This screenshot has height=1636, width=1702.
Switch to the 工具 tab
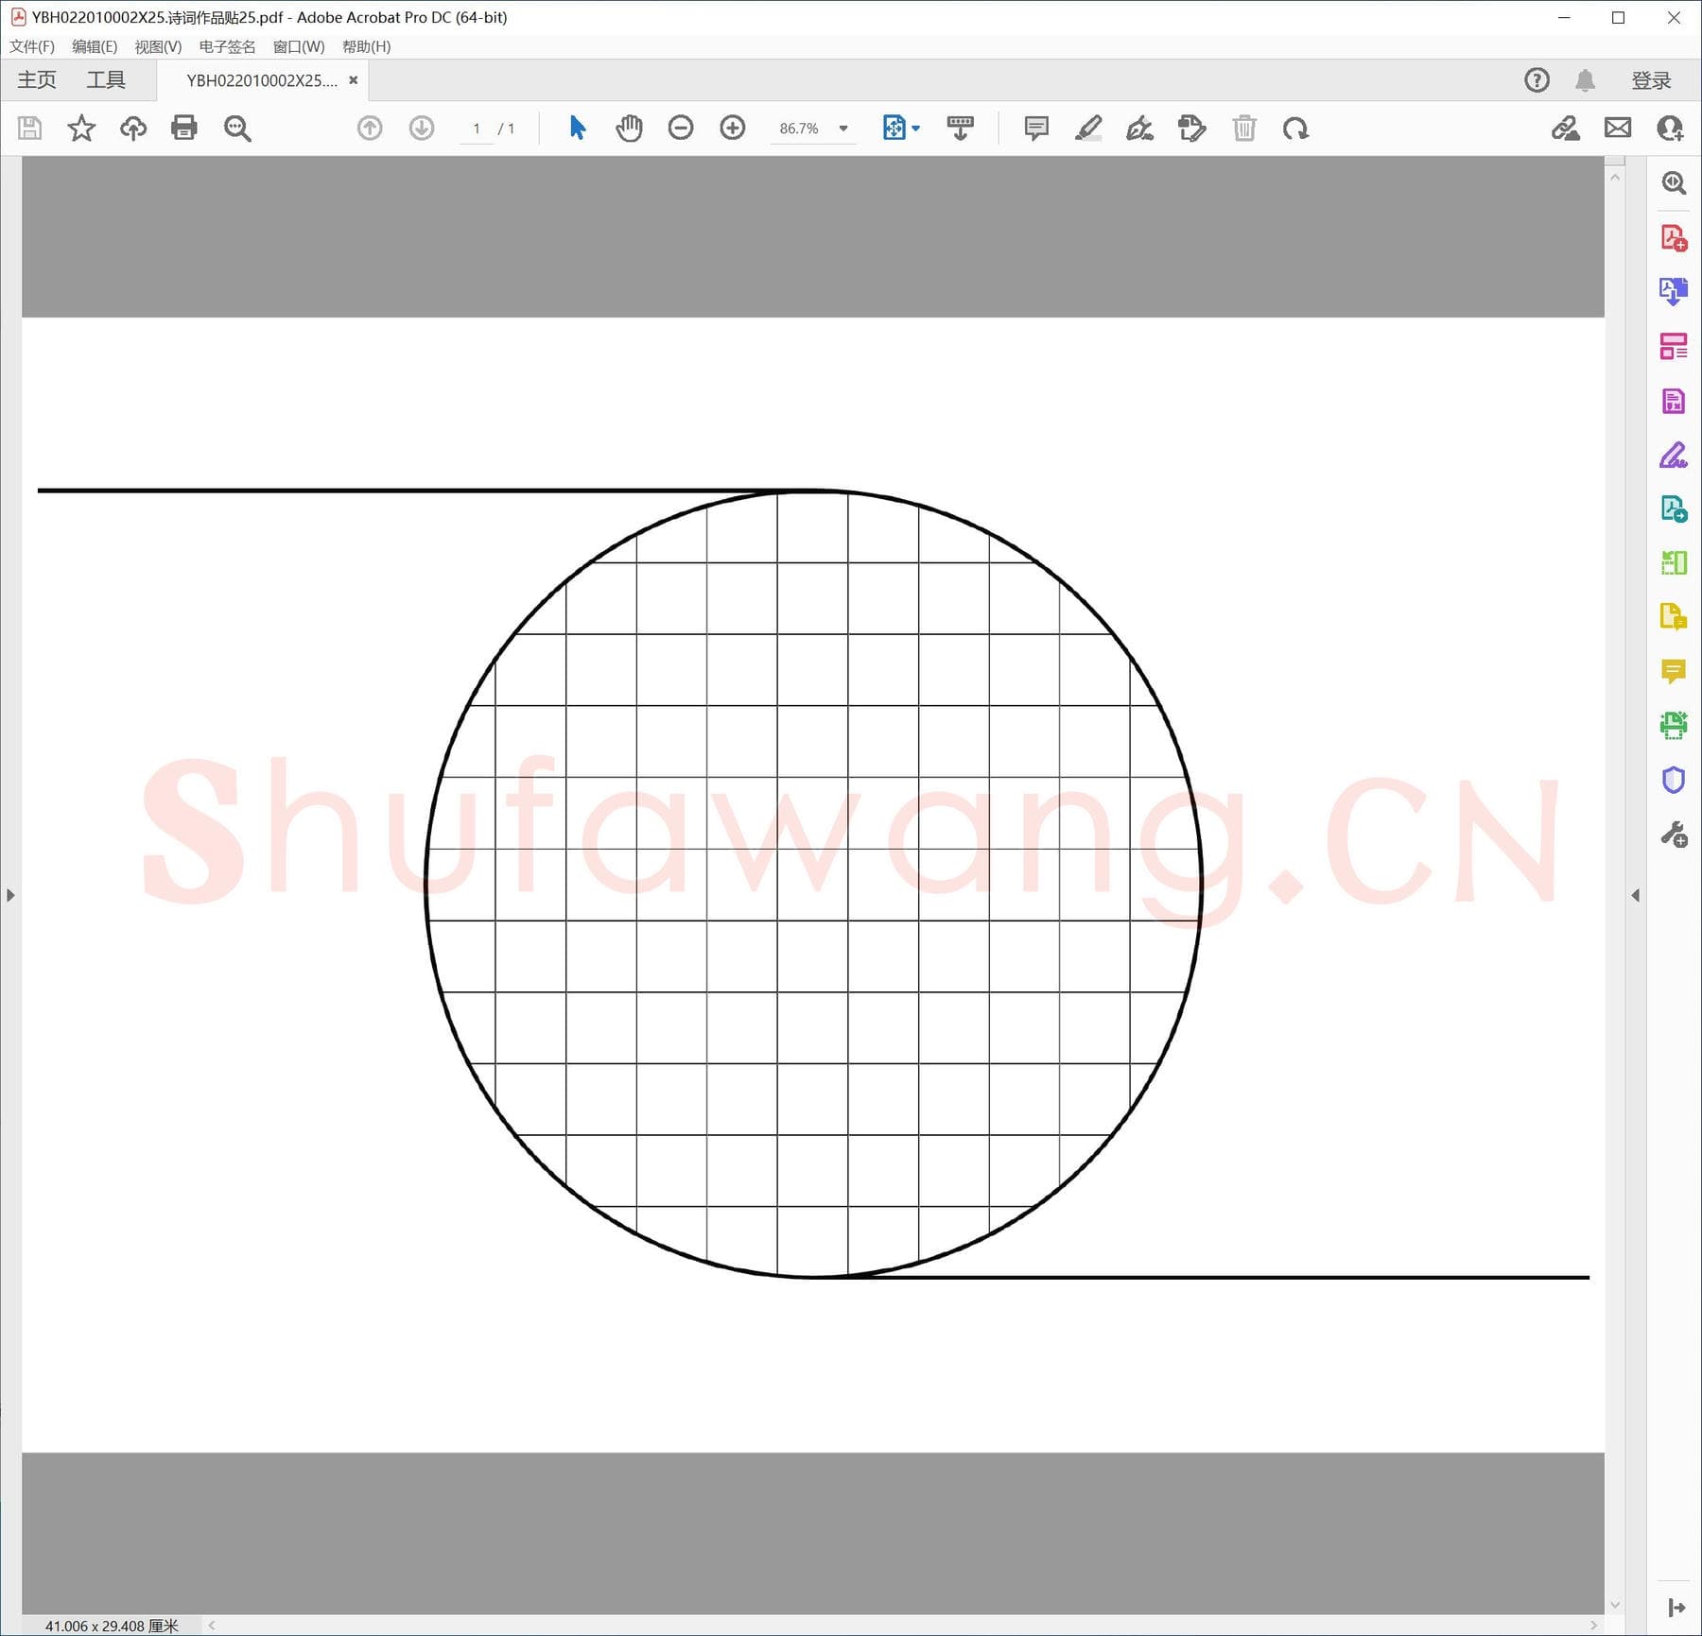(106, 80)
